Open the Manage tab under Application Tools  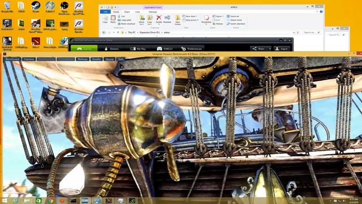click(x=153, y=12)
